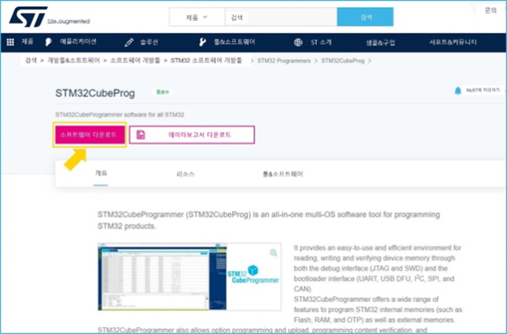Click the search text field
This screenshot has height=334, width=507.
pos(281,17)
